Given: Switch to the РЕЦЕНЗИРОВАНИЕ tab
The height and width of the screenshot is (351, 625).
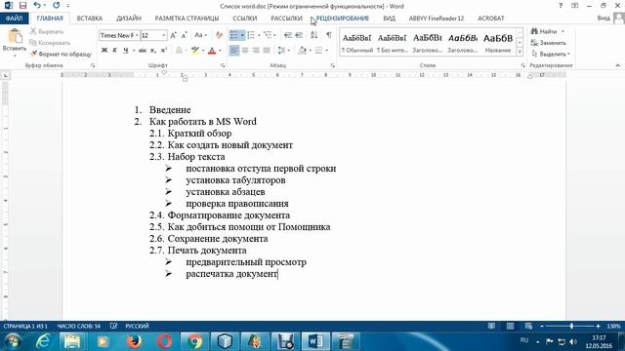Looking at the screenshot, I should point(343,19).
